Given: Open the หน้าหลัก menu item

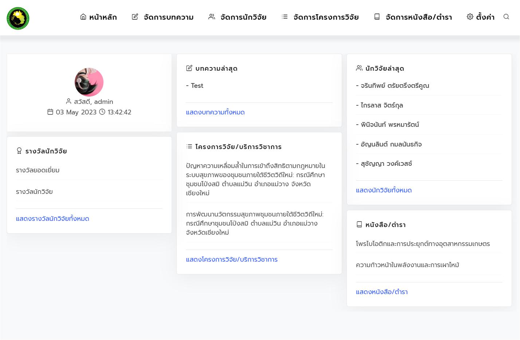Looking at the screenshot, I should click(x=103, y=17).
